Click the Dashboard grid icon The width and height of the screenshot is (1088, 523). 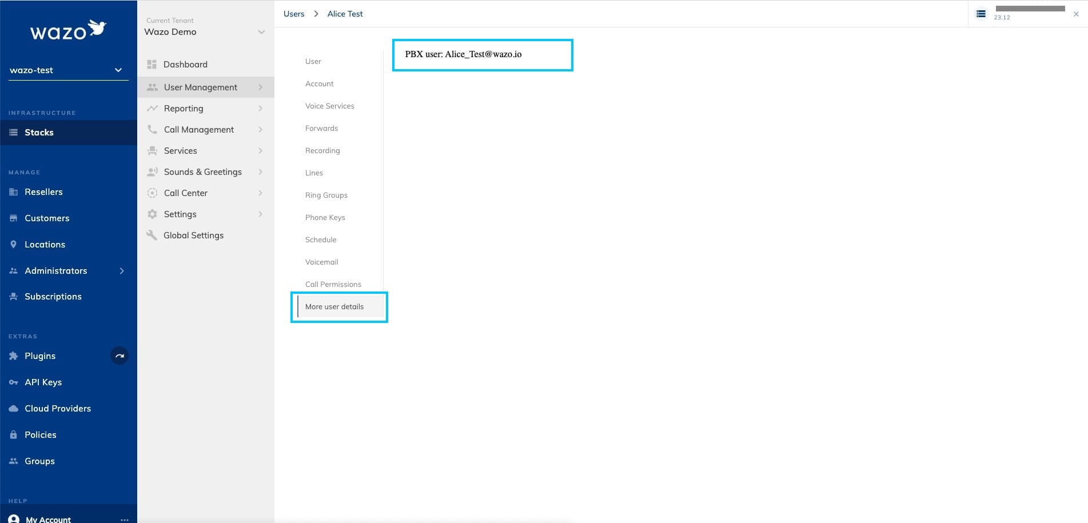152,64
